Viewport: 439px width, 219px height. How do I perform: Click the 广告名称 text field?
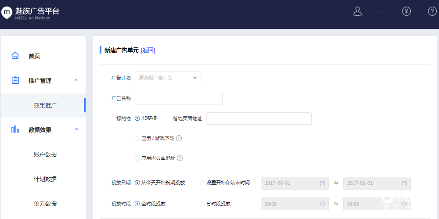178,98
